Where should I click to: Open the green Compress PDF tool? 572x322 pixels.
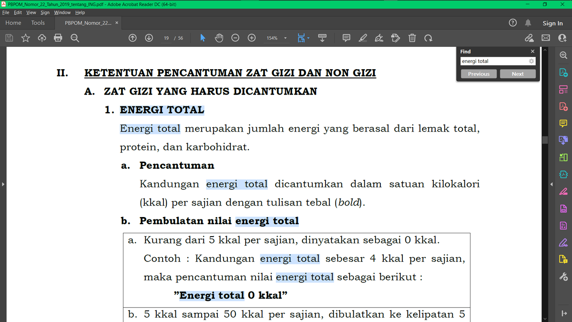[x=563, y=174]
